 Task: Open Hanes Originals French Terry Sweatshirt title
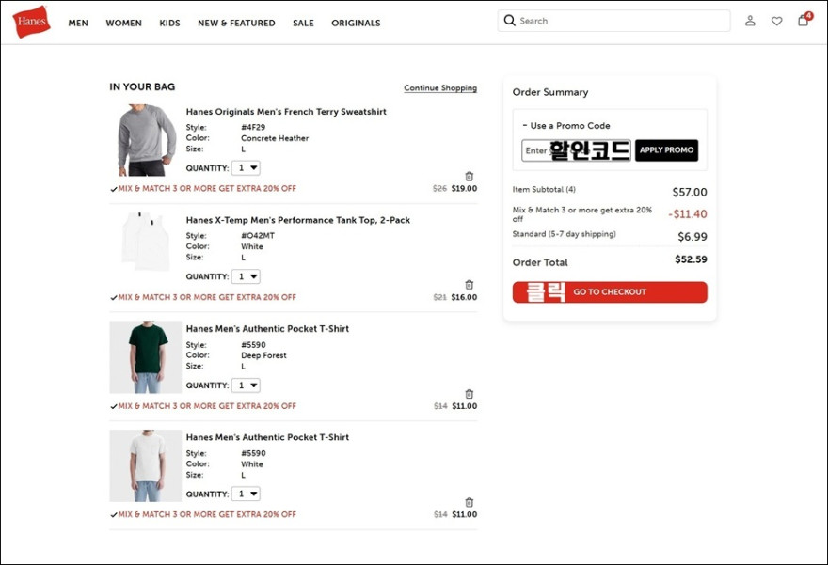(x=286, y=112)
